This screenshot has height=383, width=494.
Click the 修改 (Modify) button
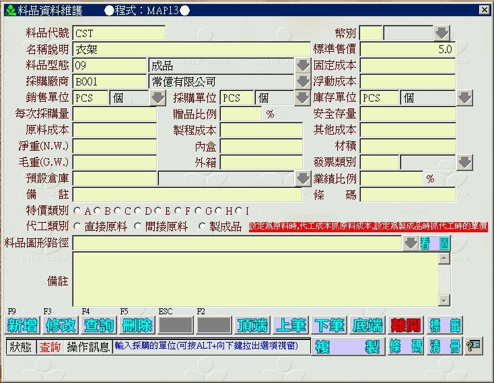coord(61,326)
